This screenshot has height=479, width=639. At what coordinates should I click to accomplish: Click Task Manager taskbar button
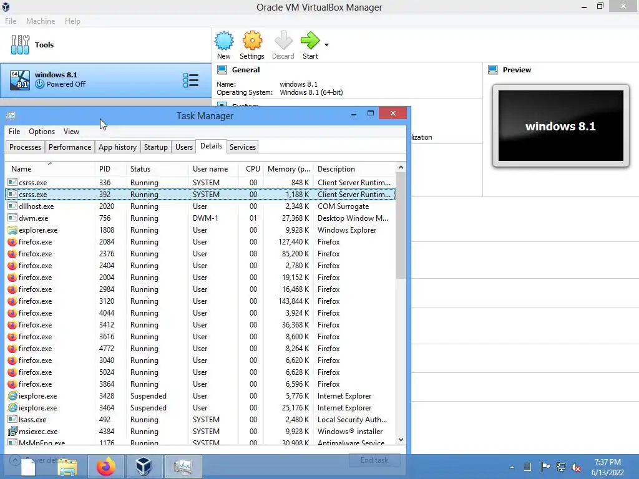pyautogui.click(x=183, y=467)
